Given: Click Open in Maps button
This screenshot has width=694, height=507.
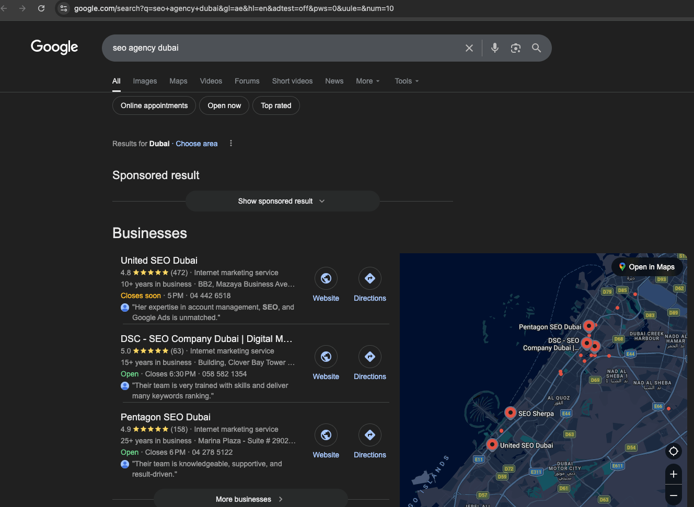Looking at the screenshot, I should (647, 267).
